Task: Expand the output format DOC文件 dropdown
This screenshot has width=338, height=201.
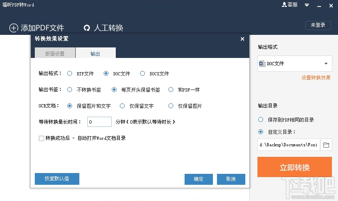Action: click(x=326, y=64)
